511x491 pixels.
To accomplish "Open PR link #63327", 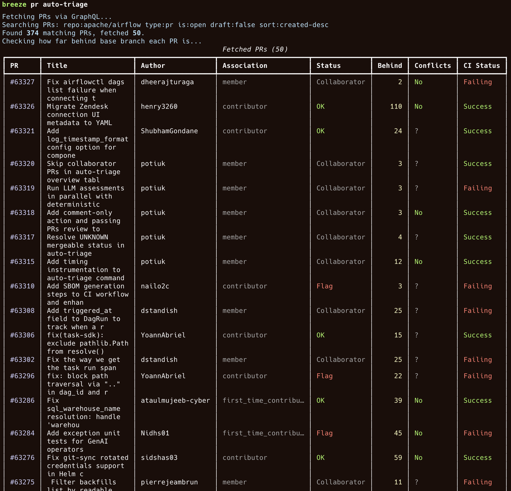I will [22, 82].
